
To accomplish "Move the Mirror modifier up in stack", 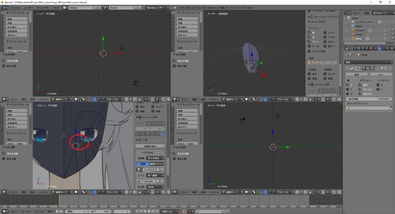I will point(382,68).
